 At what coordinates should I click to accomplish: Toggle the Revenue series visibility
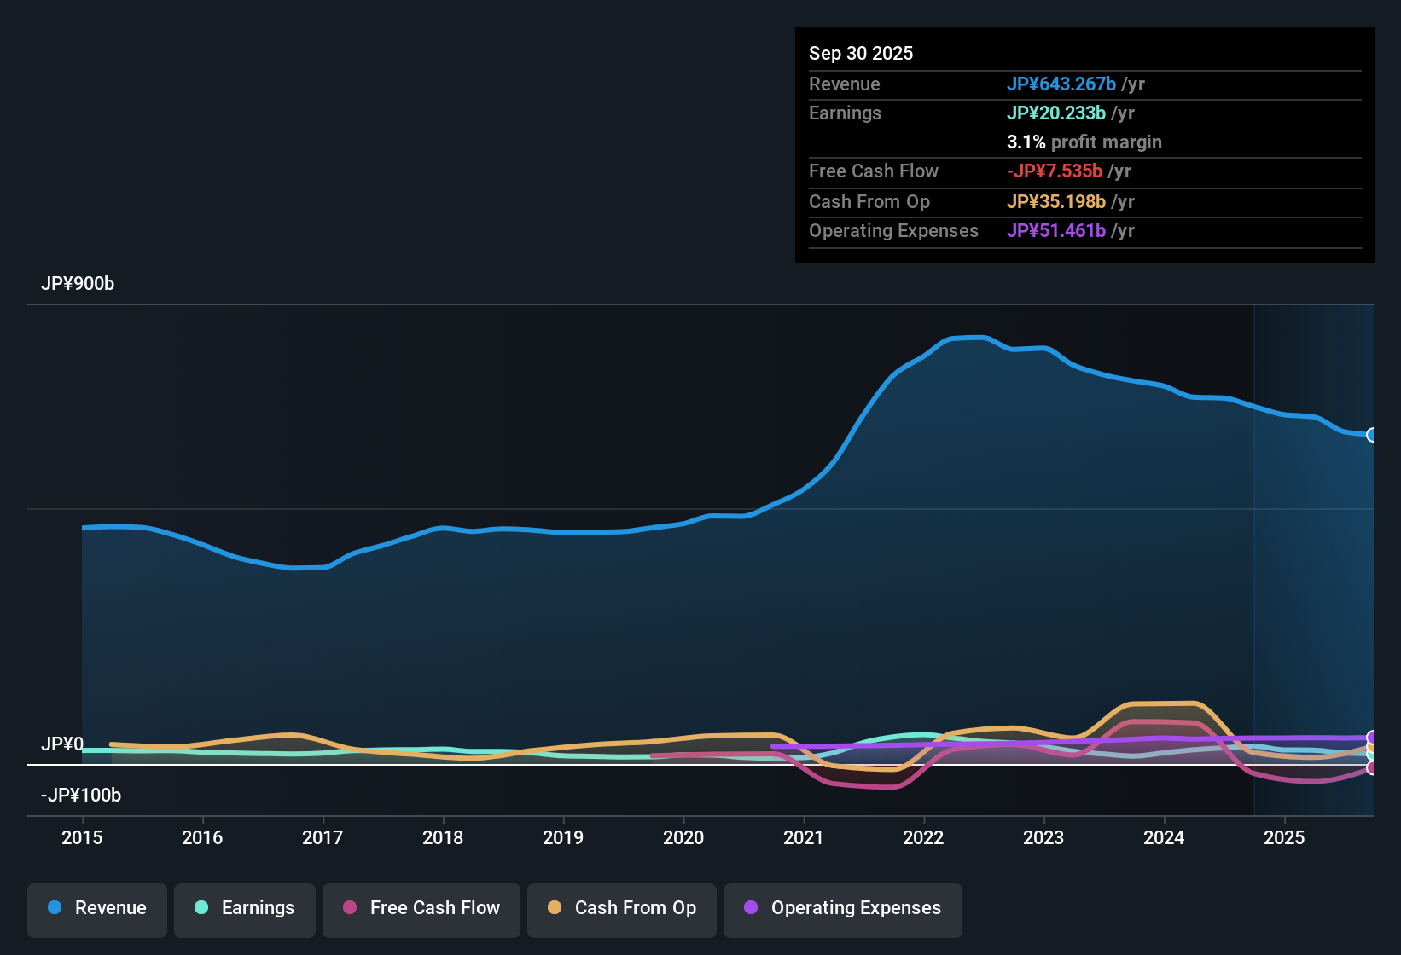click(96, 908)
